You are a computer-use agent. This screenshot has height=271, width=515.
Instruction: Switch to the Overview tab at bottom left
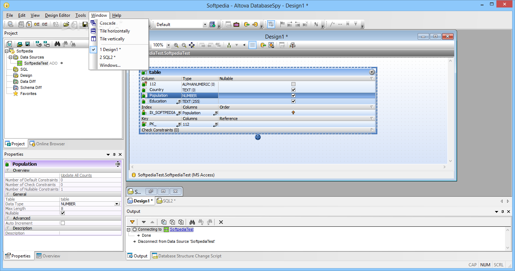click(48, 256)
